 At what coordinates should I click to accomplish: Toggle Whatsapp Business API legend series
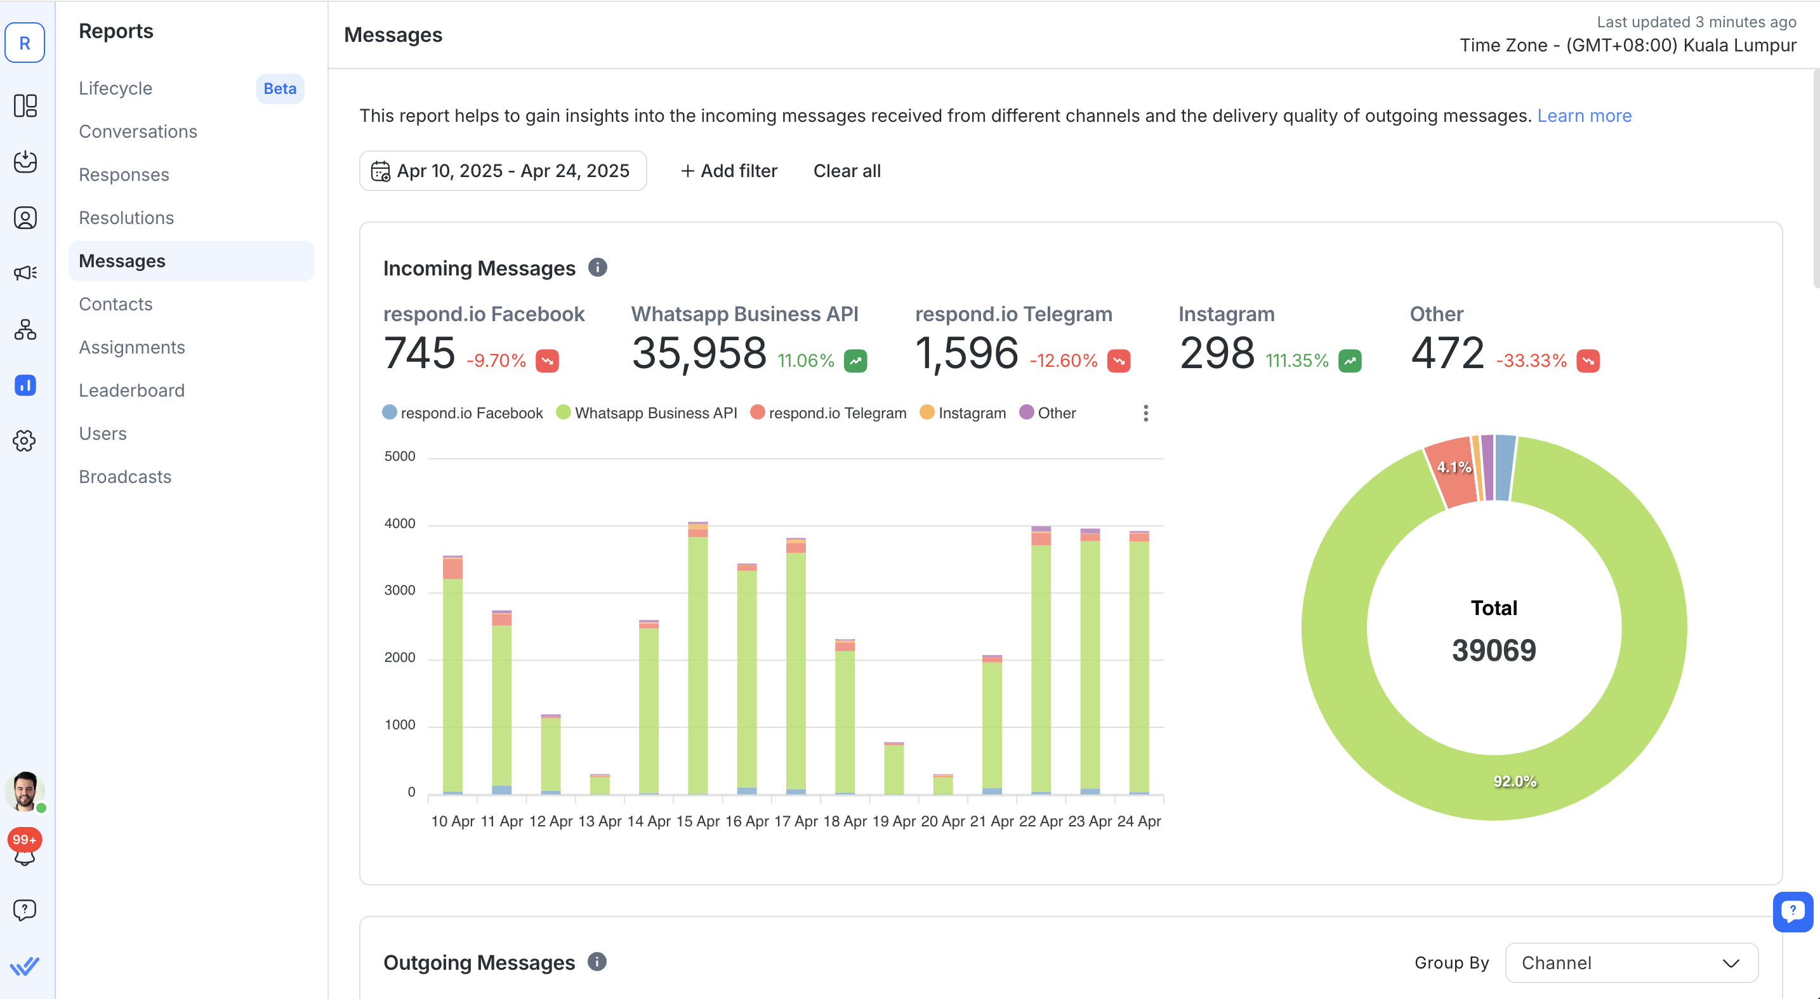655,413
